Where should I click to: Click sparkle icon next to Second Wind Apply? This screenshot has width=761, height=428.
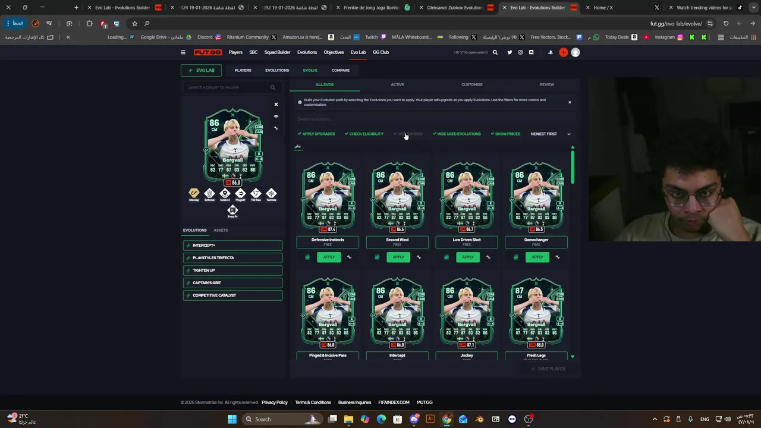pyautogui.click(x=419, y=257)
